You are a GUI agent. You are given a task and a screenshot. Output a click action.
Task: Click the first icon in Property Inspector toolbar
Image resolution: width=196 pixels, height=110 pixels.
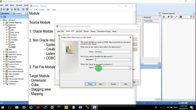click(164, 17)
